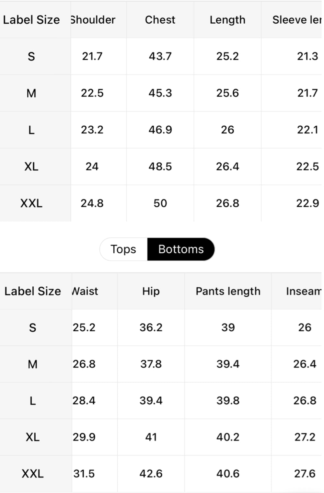Select the Bottoms tab
Image resolution: width=324 pixels, height=493 pixels.
click(181, 249)
